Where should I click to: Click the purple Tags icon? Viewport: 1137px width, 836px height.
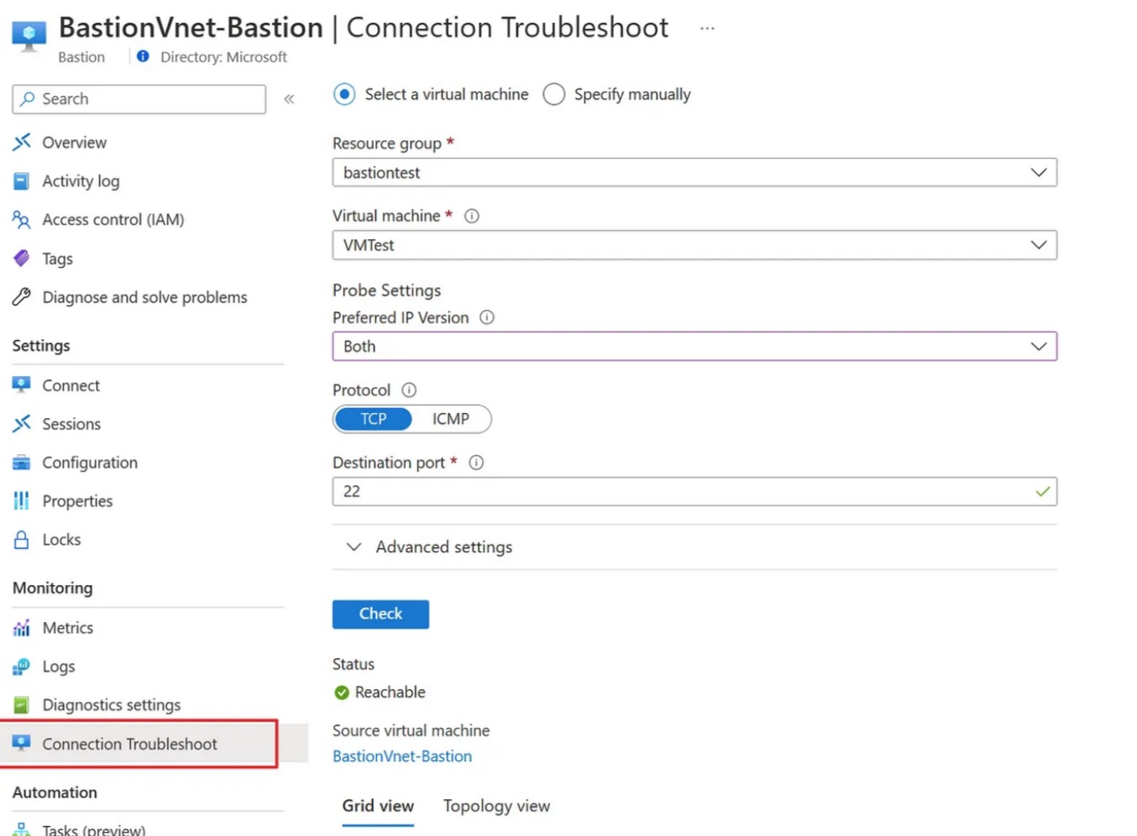(x=22, y=259)
